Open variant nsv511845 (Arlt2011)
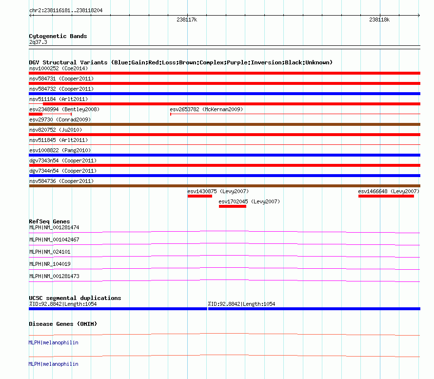 [x=59, y=140]
